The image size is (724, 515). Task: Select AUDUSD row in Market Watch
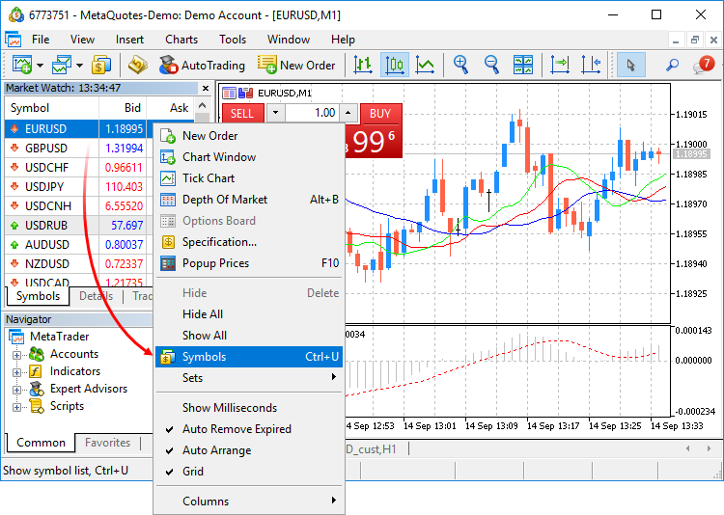(78, 245)
